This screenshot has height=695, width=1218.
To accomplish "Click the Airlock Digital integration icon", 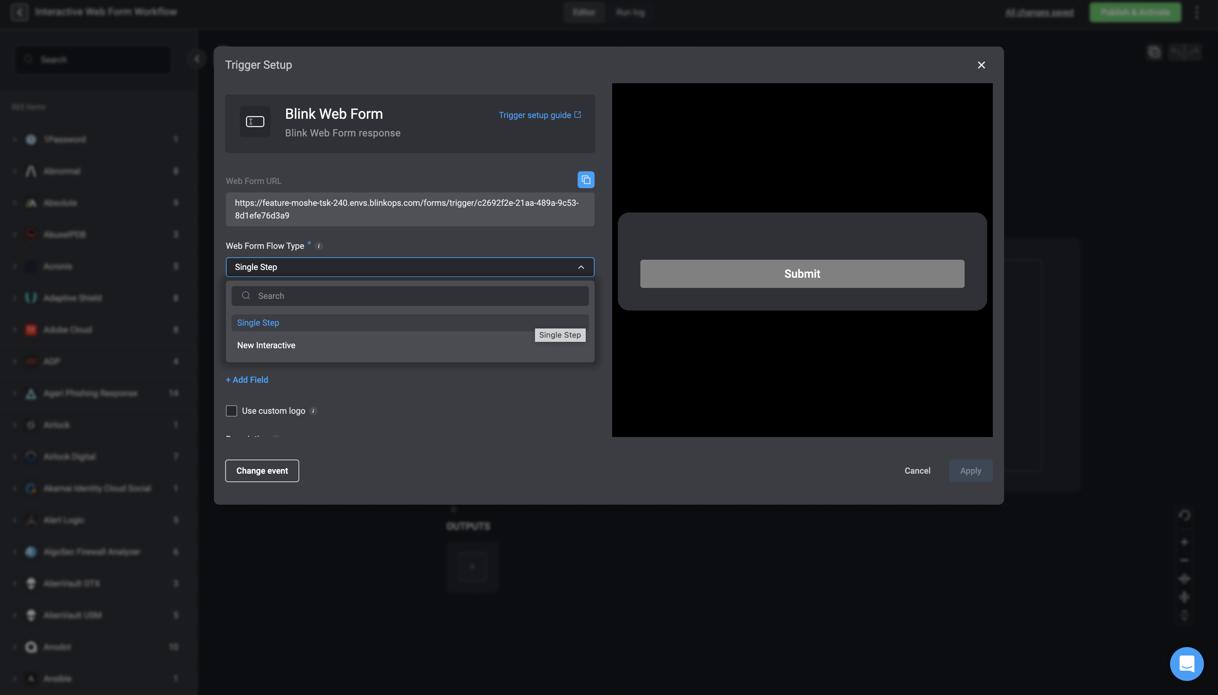I will pos(31,457).
